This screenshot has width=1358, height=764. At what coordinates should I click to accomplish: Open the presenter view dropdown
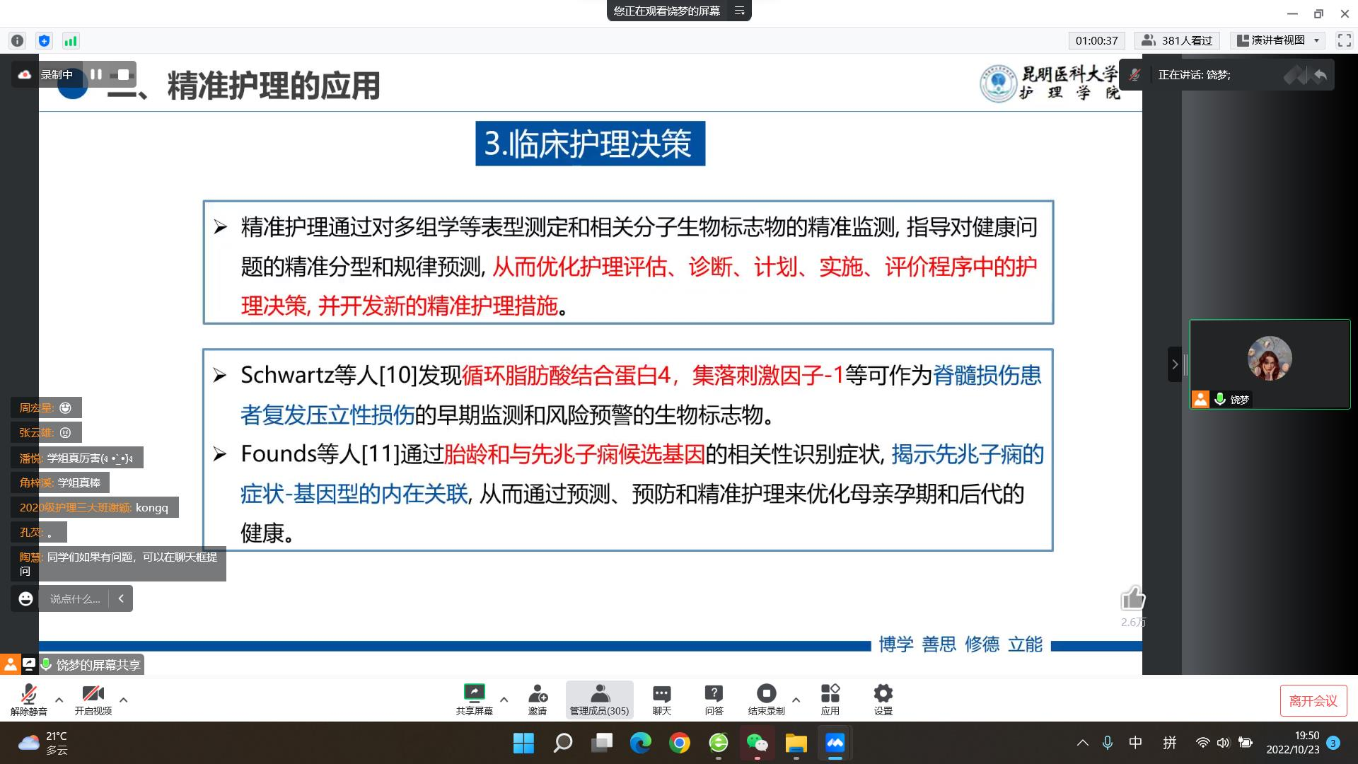(x=1279, y=40)
